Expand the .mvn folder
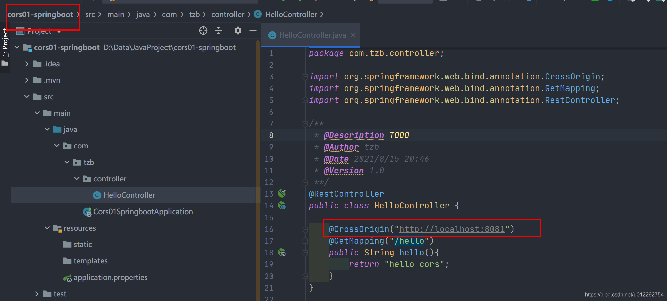The image size is (667, 301). (x=27, y=80)
